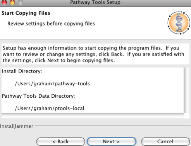This screenshot has width=191, height=146.
Task: Click the InstallJammer label
Action: coord(17,126)
